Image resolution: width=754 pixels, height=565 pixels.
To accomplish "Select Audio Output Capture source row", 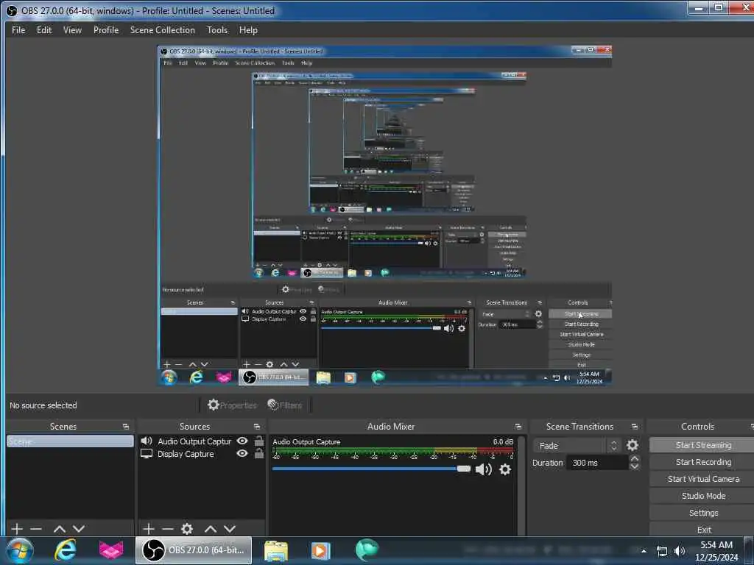I will (202, 441).
